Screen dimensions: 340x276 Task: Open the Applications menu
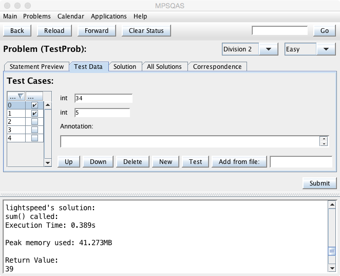pyautogui.click(x=109, y=16)
